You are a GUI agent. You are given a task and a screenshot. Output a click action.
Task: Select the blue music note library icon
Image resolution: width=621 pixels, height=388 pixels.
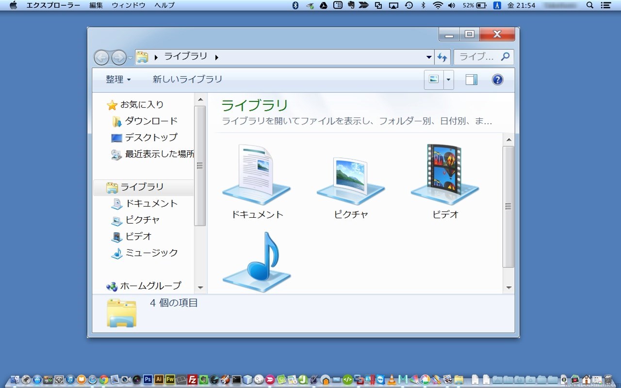(257, 262)
